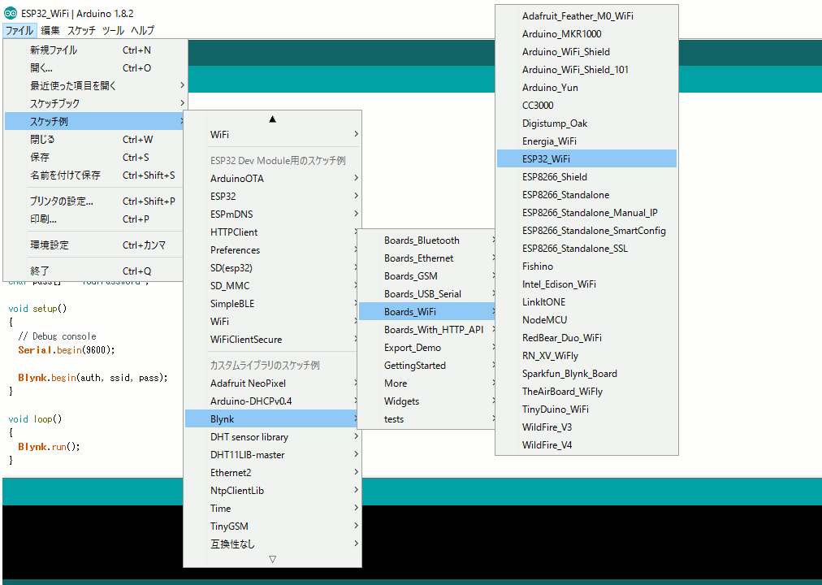The height and width of the screenshot is (585, 822).
Task: Click the scroll-up arrow in examples submenu
Action: tap(273, 119)
